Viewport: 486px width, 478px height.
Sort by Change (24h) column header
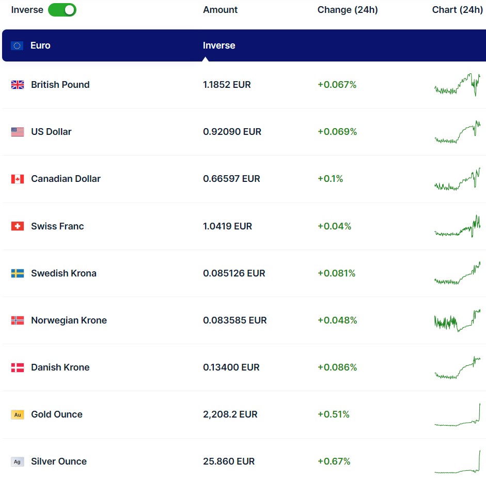[347, 10]
